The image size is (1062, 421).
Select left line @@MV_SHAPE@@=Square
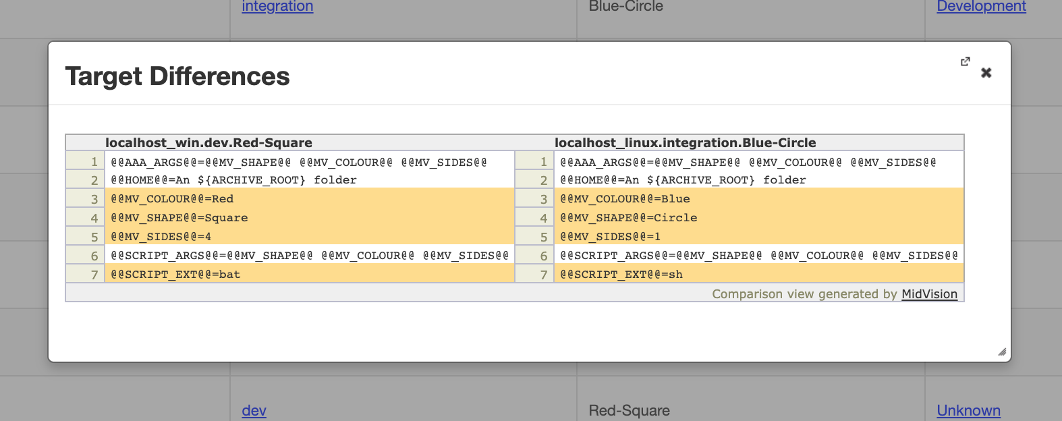click(309, 217)
